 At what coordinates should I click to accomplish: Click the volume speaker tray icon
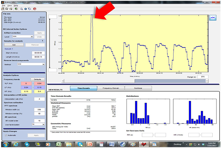[199, 144]
